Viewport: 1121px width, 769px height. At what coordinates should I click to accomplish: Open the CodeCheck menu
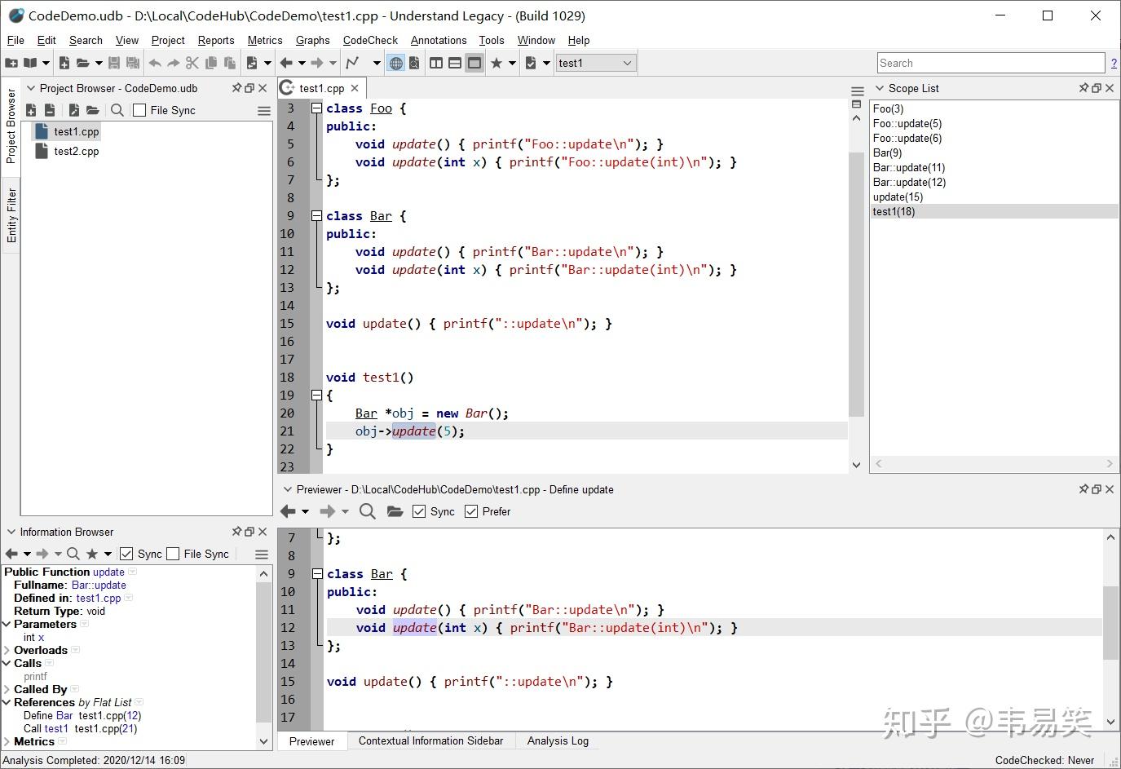[370, 40]
